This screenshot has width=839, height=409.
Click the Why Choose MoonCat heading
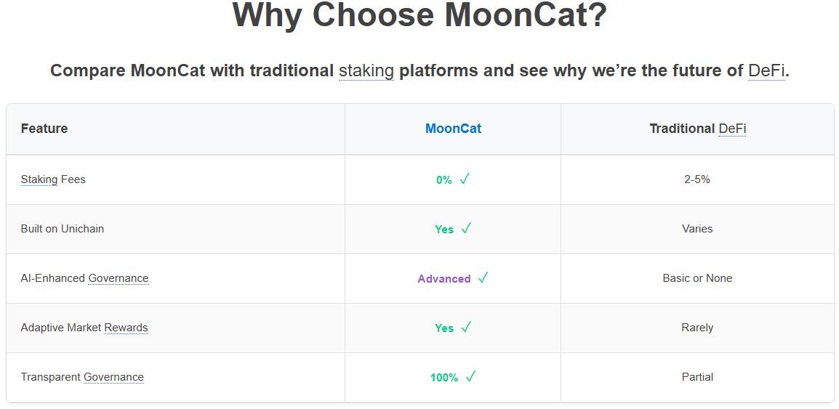tap(419, 15)
